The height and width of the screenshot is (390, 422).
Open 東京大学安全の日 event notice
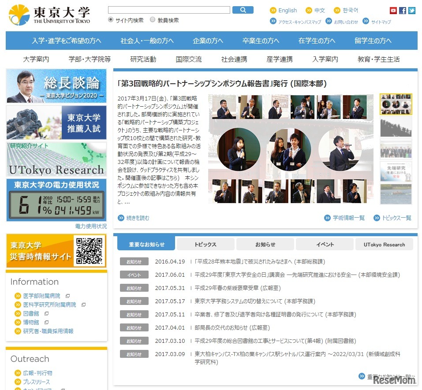[x=297, y=275]
